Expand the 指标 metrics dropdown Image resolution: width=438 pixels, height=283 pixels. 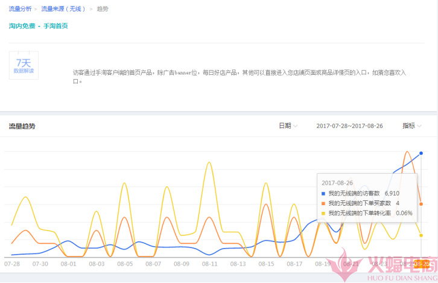[x=412, y=126]
